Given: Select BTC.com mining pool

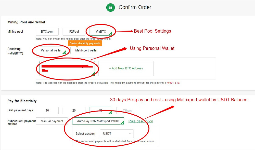Looking at the screenshot, I should 47,32.
